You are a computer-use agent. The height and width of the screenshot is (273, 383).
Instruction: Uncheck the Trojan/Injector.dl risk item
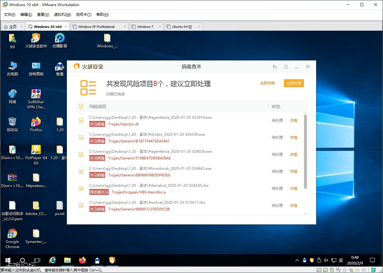click(x=81, y=121)
